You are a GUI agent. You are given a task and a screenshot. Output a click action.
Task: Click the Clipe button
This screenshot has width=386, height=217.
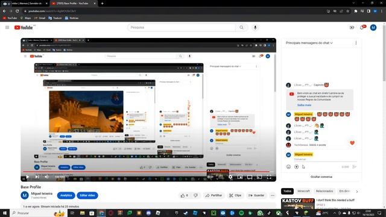[x=235, y=195]
